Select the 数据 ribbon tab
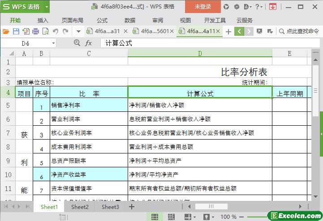Image resolution: width=323 pixels, height=221 pixels. (x=130, y=21)
